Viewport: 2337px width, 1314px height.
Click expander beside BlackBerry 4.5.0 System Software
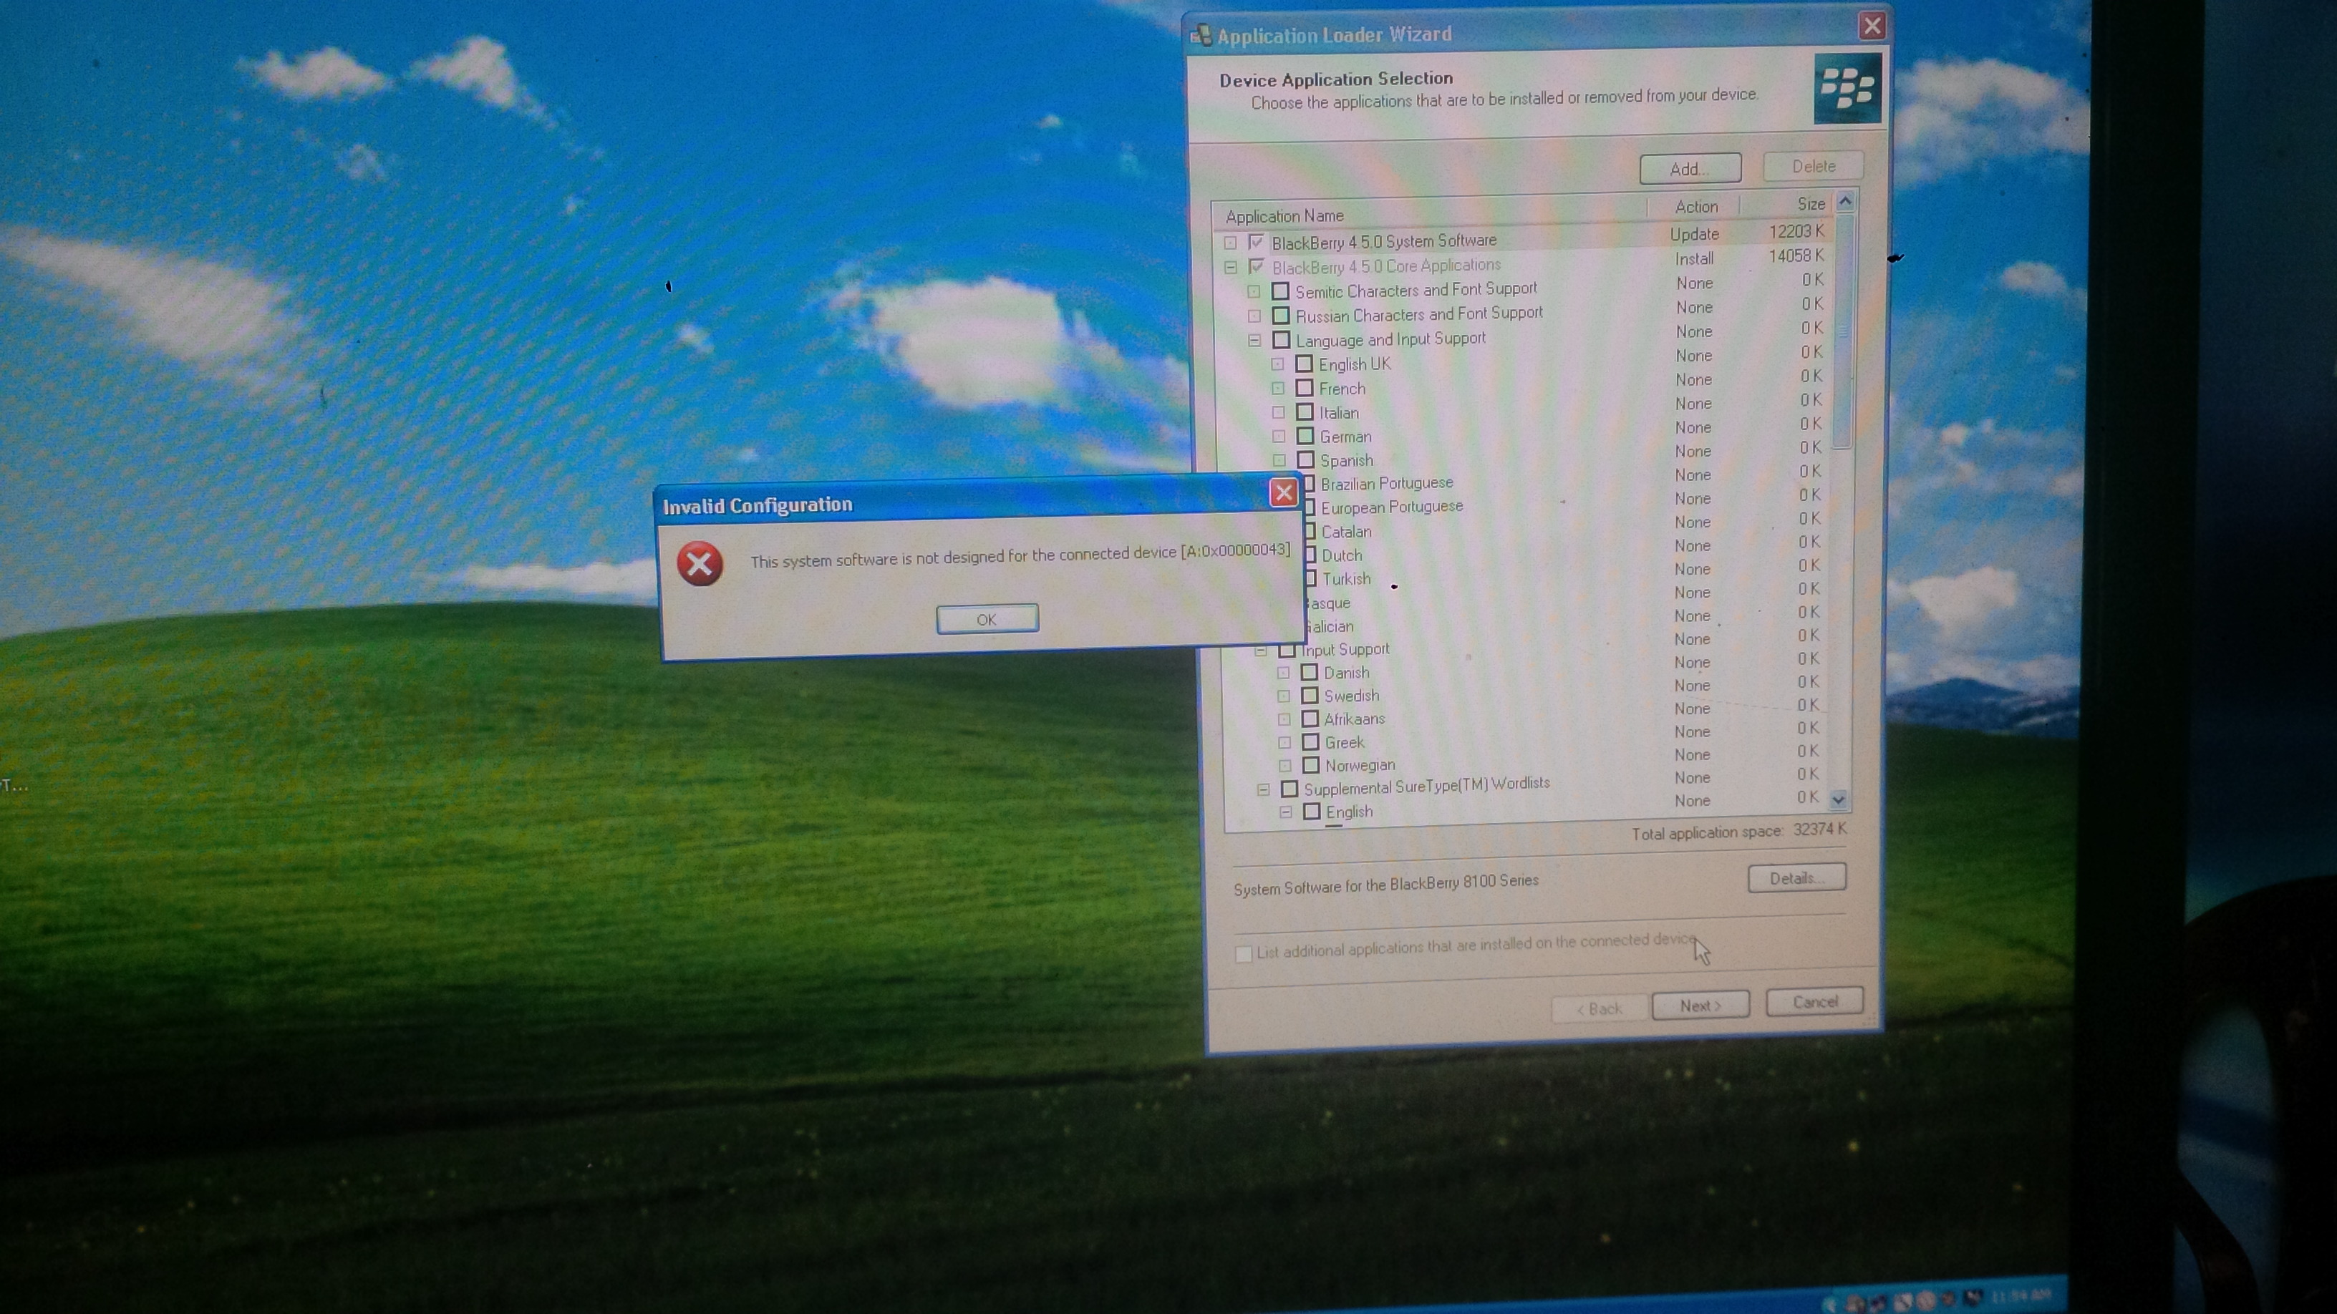coord(1230,243)
